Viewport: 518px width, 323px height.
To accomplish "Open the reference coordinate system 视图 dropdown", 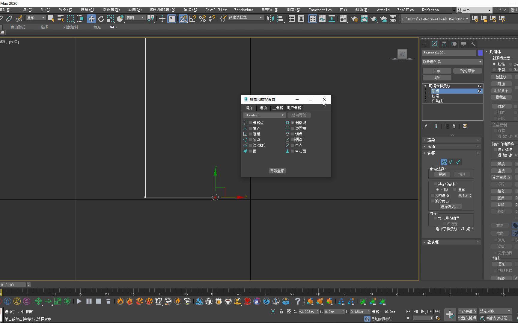I will tap(135, 18).
